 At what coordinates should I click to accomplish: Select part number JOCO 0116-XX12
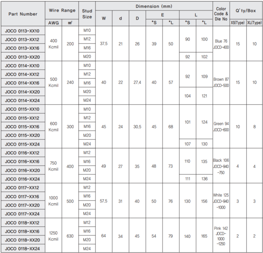(23, 153)
